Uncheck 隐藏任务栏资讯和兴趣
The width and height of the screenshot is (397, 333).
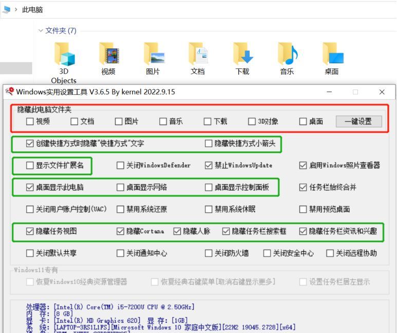(x=303, y=231)
